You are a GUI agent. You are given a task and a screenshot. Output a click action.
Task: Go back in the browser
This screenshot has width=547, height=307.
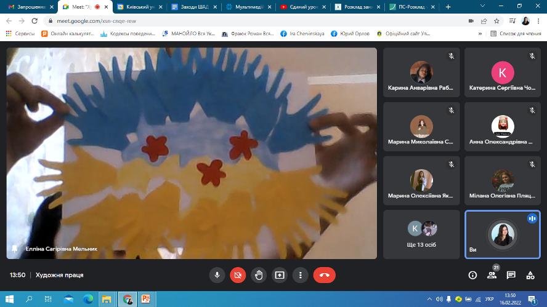(9, 21)
